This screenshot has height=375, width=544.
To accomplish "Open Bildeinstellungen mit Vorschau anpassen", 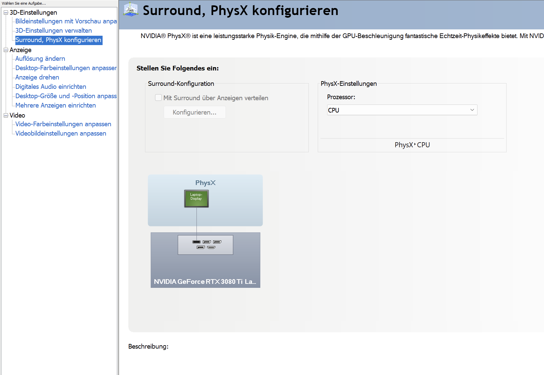I will pos(66,21).
